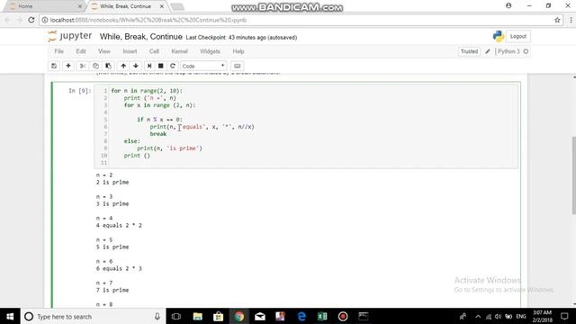Rename notebook title While, Break, Continue
The width and height of the screenshot is (576, 324).
tap(141, 37)
